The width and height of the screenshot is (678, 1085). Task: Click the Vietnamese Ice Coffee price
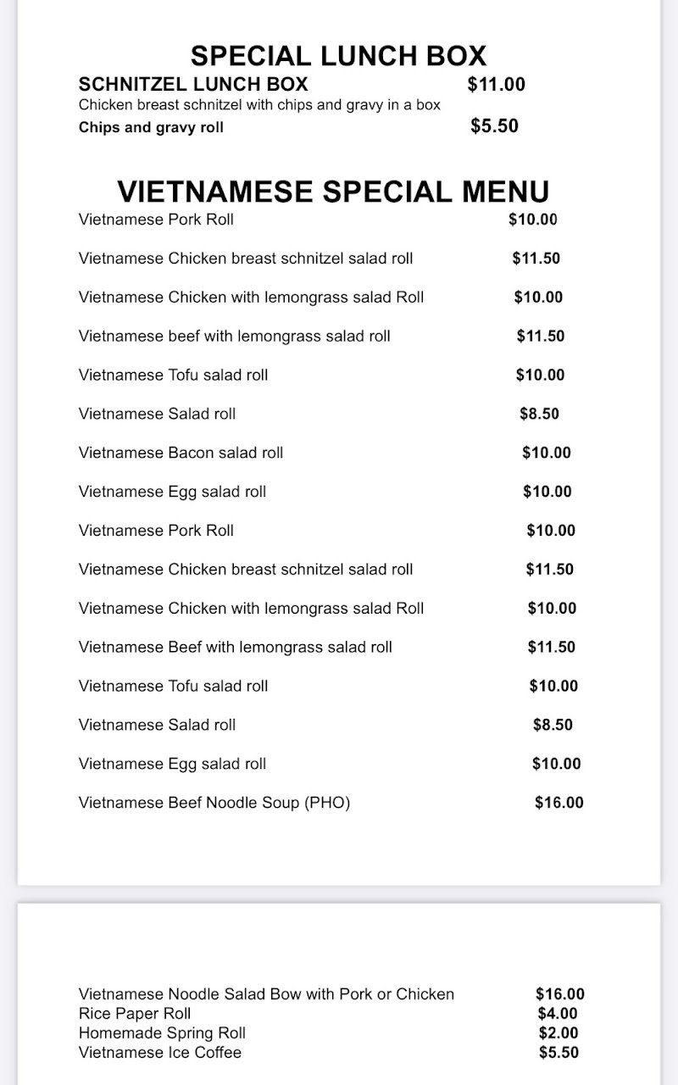[x=559, y=1053]
